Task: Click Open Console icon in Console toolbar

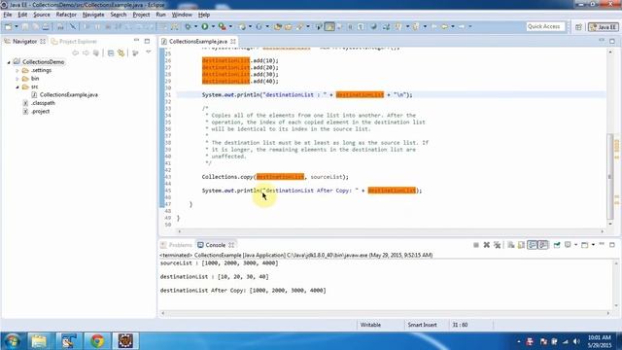Action: (584, 245)
